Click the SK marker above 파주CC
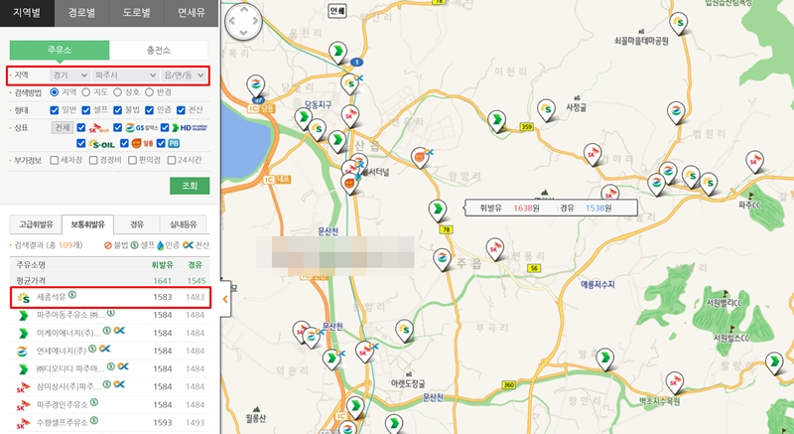The image size is (794, 434). click(x=754, y=162)
